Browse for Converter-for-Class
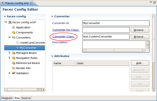Viewport: 157px width, 101px height. pyautogui.click(x=140, y=30)
